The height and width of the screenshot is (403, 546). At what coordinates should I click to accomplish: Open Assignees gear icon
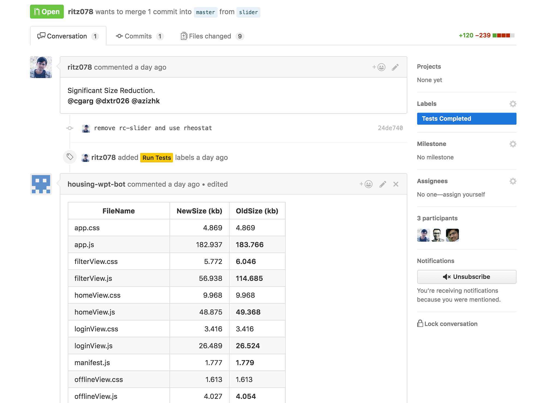pos(513,181)
